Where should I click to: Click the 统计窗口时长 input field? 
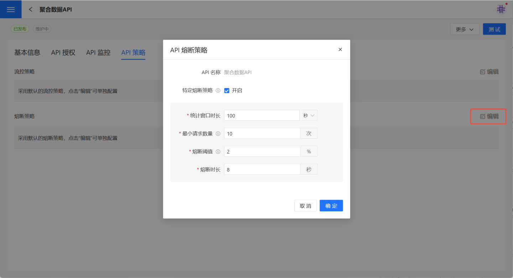pyautogui.click(x=262, y=115)
